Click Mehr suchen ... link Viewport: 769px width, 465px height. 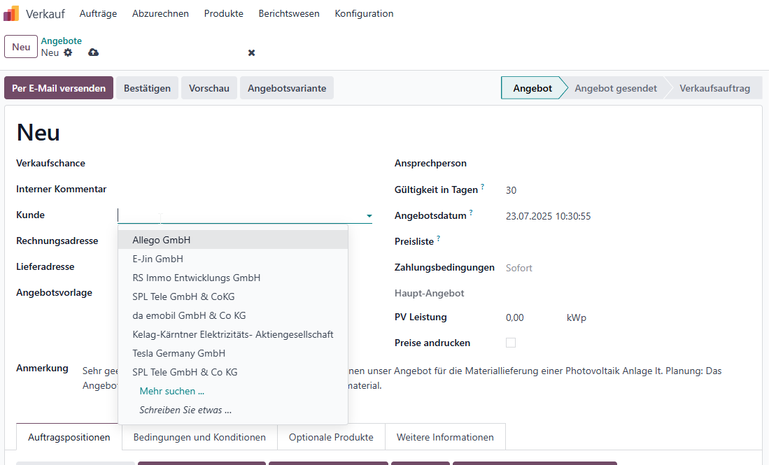coord(171,391)
